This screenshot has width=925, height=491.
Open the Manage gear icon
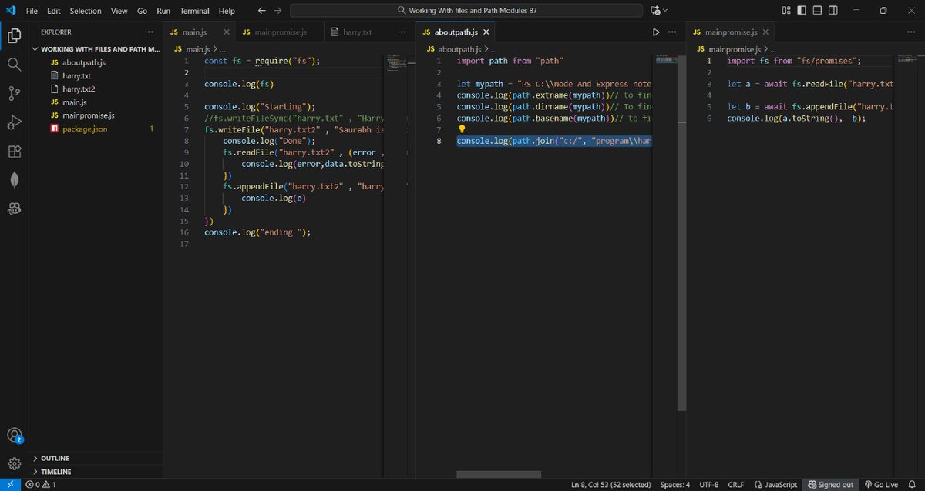coord(14,464)
